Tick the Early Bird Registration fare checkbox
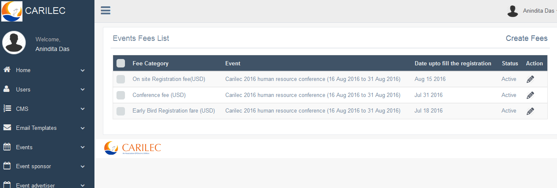 coord(121,111)
